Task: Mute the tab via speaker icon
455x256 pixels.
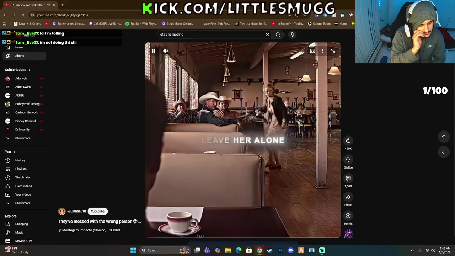Action: [x=48, y=5]
